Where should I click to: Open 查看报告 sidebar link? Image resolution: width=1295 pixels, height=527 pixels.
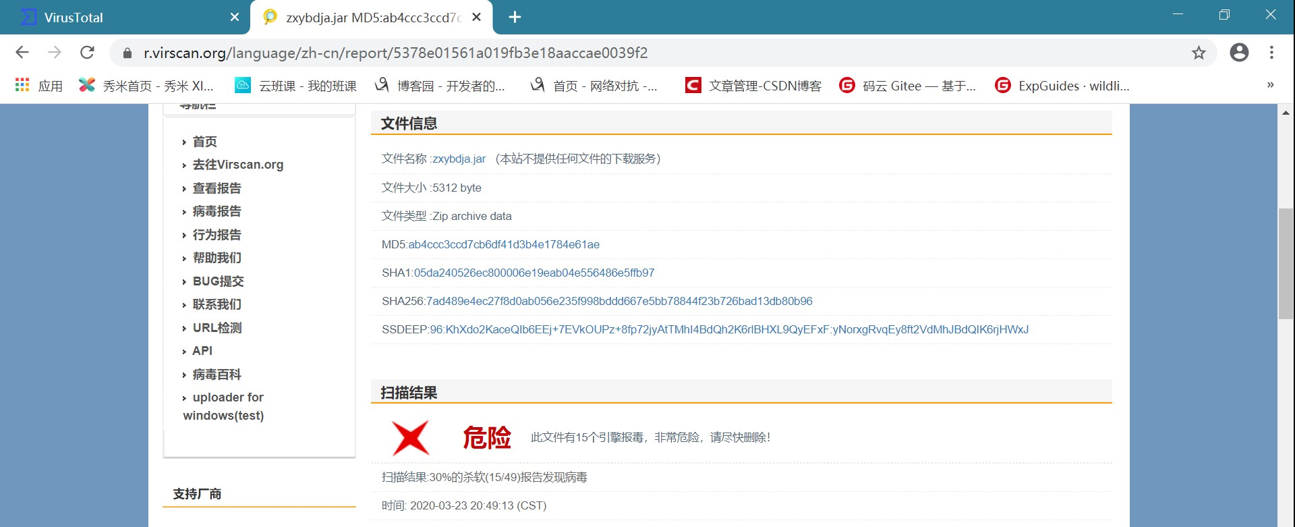tap(217, 188)
